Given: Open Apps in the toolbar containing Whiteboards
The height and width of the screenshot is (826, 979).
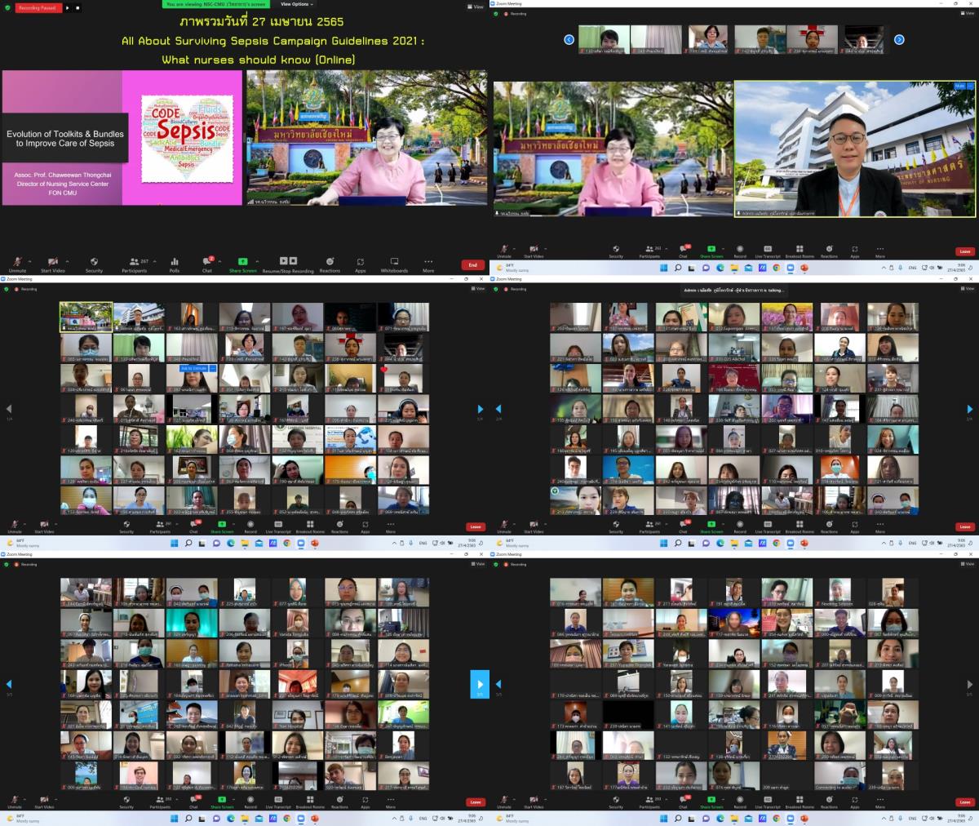Looking at the screenshot, I should (360, 264).
